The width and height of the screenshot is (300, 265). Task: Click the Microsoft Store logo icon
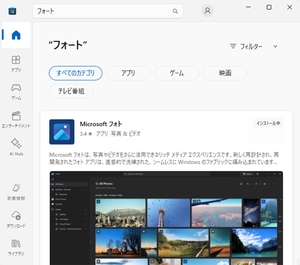(x=12, y=11)
